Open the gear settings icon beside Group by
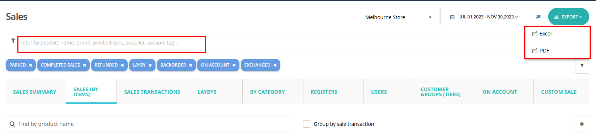596x136 pixels. pyautogui.click(x=582, y=124)
